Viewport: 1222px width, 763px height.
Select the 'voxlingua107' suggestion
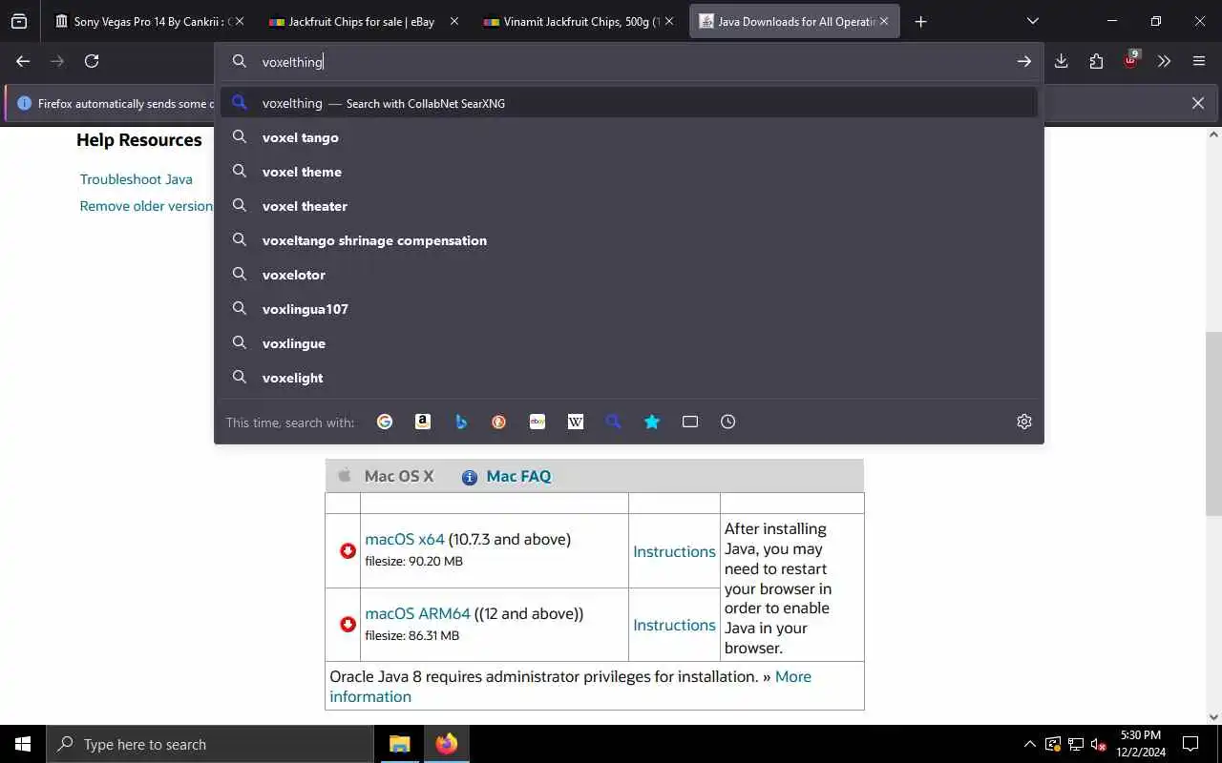pyautogui.click(x=629, y=309)
